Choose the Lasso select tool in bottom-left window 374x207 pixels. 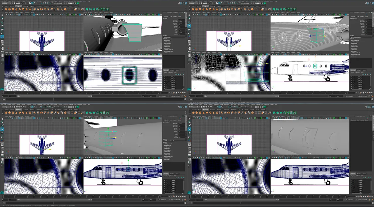2,122
